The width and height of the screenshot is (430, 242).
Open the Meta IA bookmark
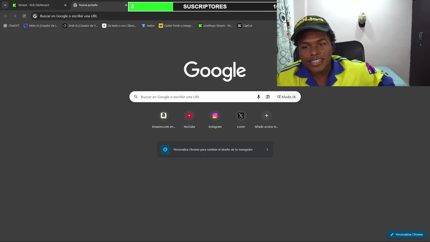click(x=41, y=26)
